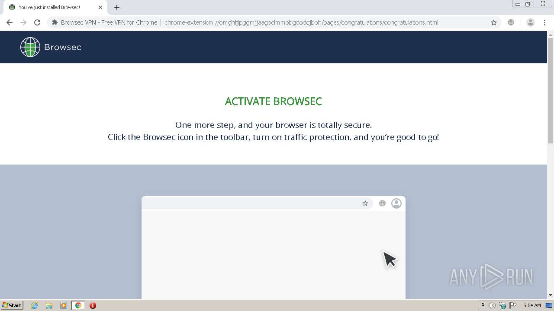
Task: Click the Browsec brand name text in header
Action: coord(63,47)
